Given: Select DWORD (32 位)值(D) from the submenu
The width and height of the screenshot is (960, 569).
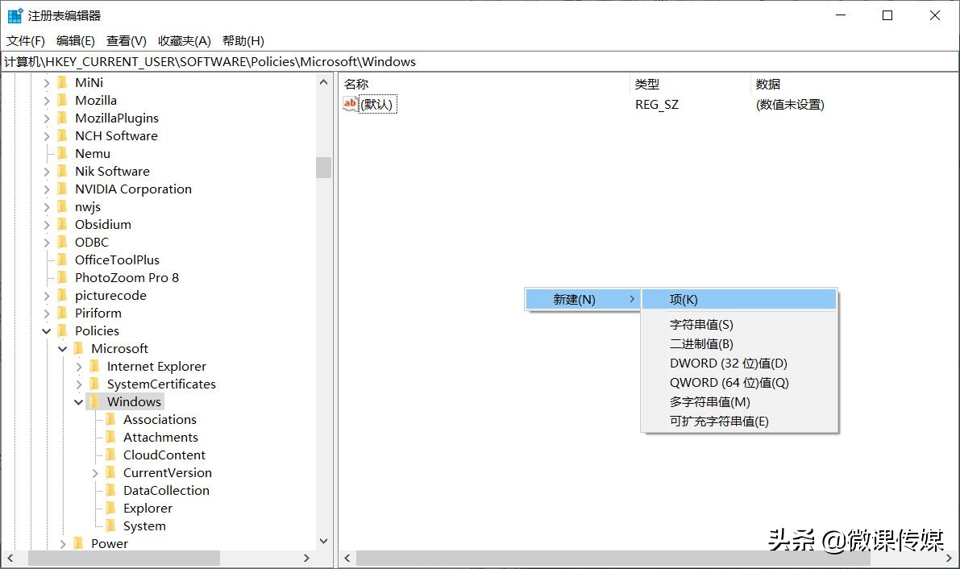Looking at the screenshot, I should [x=730, y=363].
